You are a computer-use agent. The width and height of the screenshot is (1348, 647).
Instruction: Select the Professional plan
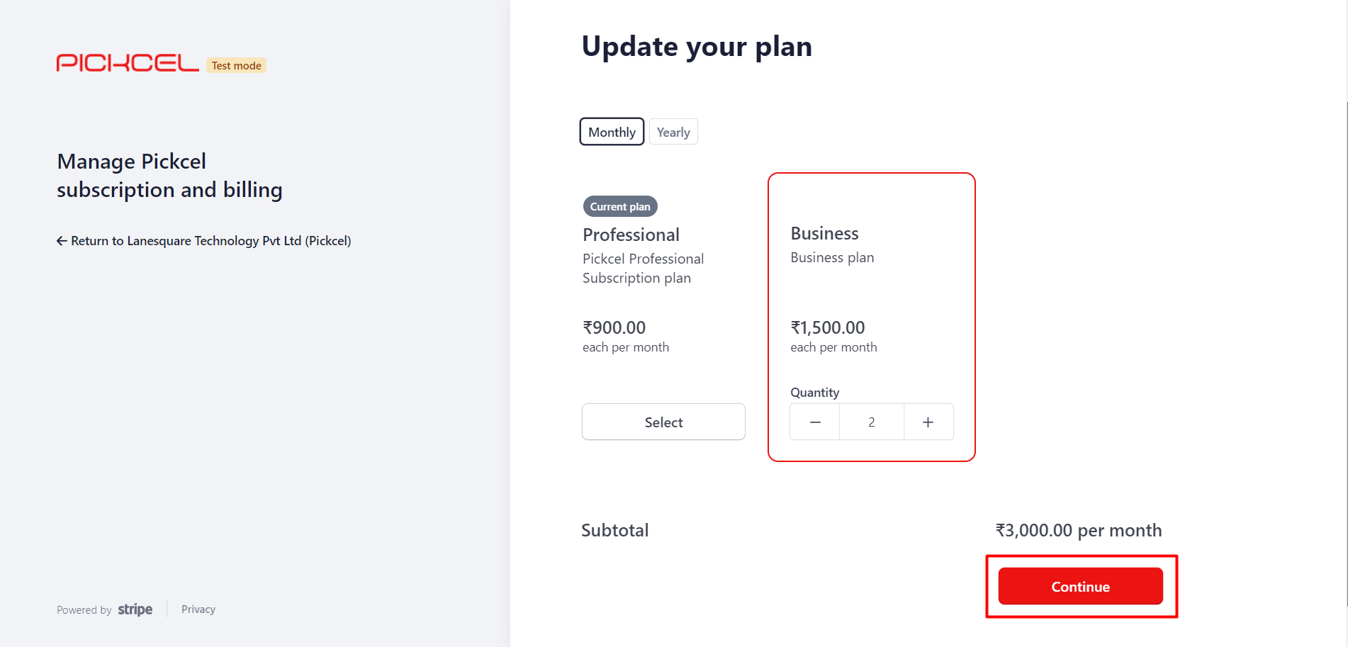663,422
